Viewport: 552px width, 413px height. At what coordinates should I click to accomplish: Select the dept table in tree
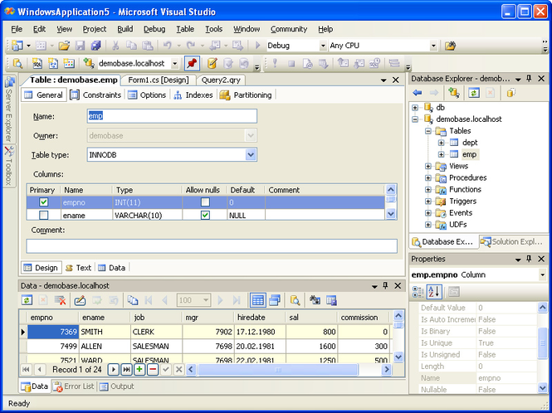coord(470,143)
